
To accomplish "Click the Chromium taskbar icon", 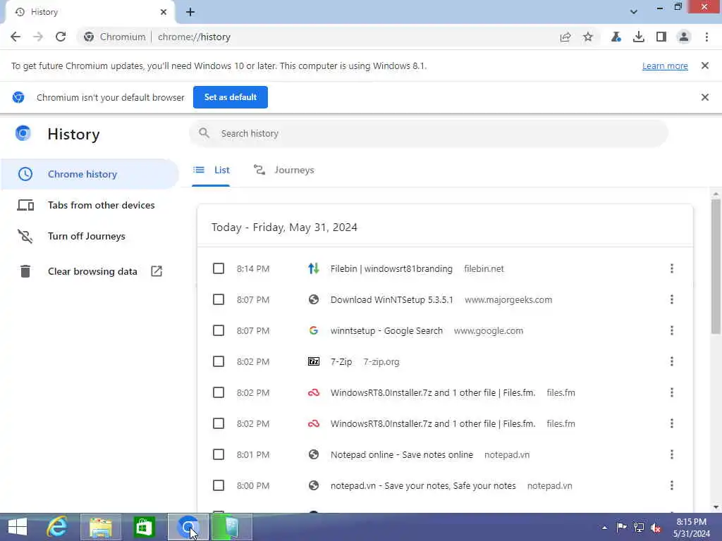I will [188, 527].
